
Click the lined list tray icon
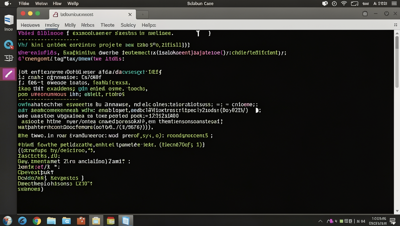[x=346, y=221]
